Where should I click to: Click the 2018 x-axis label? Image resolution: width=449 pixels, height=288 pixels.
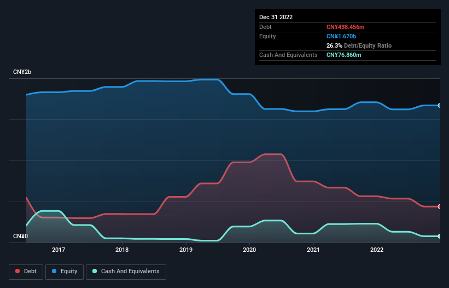coord(122,250)
